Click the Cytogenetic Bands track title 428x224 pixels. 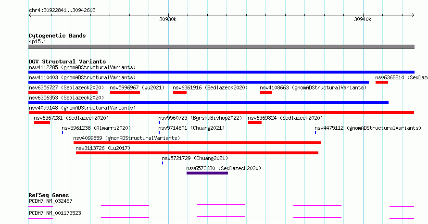pos(57,36)
